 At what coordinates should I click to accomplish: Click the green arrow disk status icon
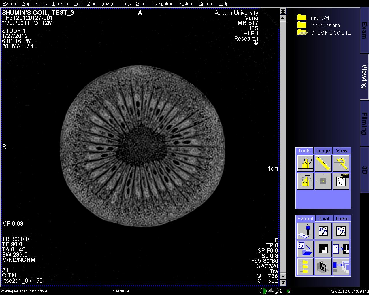[289, 292]
